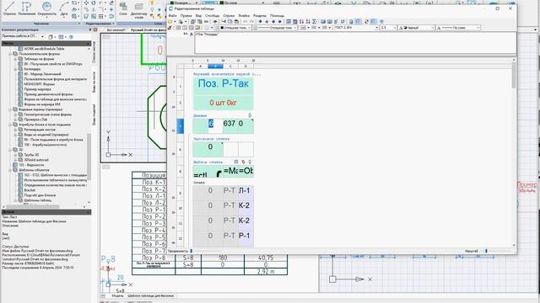Select 'МОНОЛИТ. Формы' sheet in tree
Image resolution: width=540 pixels, height=303 pixels.
40,84
